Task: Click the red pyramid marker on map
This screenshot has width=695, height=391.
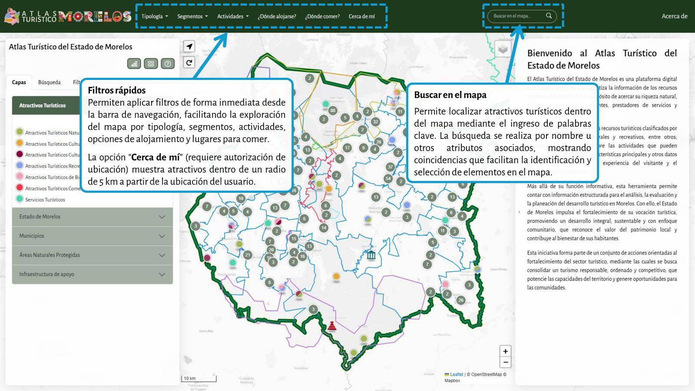Action: point(332,326)
